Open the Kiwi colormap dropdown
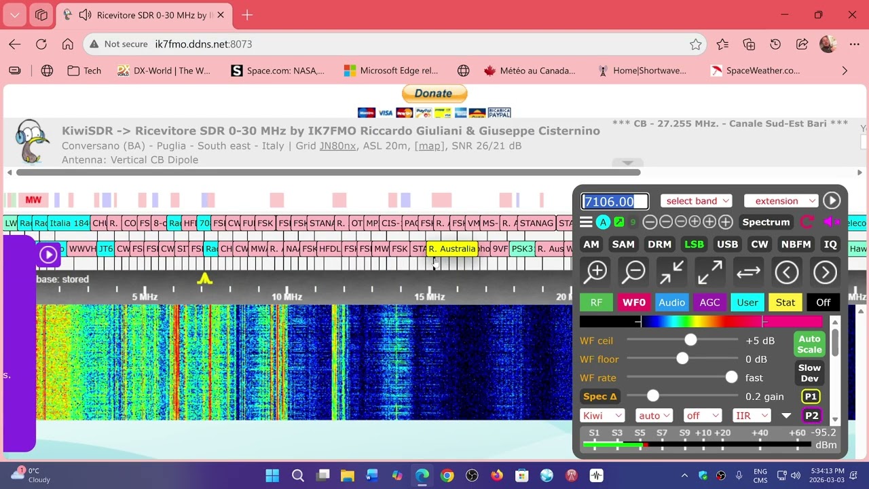The width and height of the screenshot is (869, 489). [x=602, y=416]
